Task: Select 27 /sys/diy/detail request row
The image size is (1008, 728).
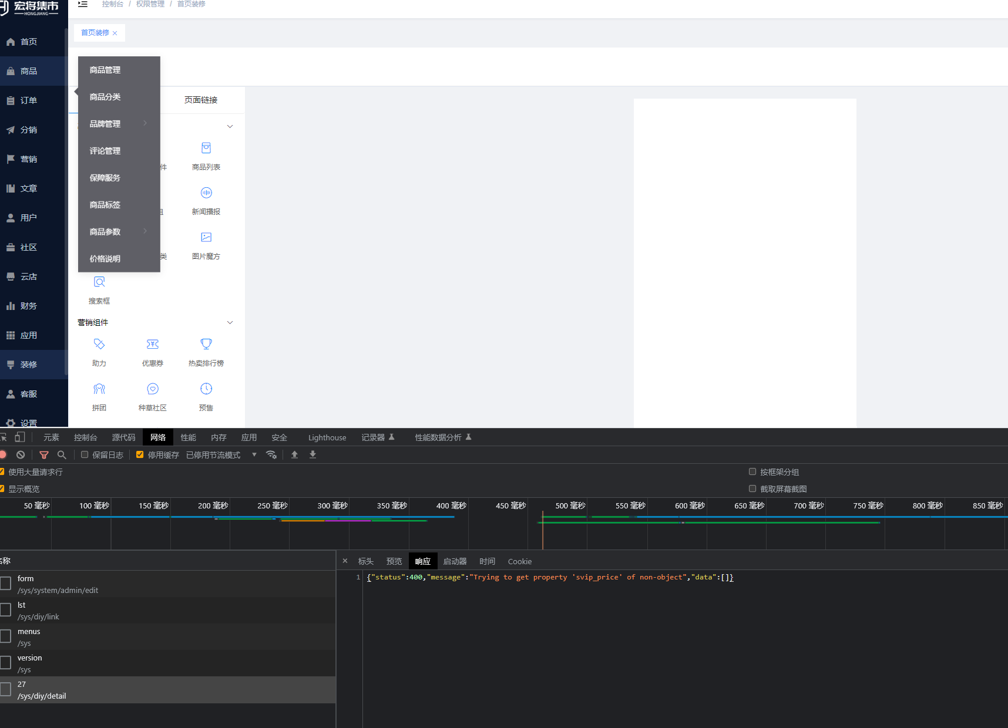Action: (168, 690)
